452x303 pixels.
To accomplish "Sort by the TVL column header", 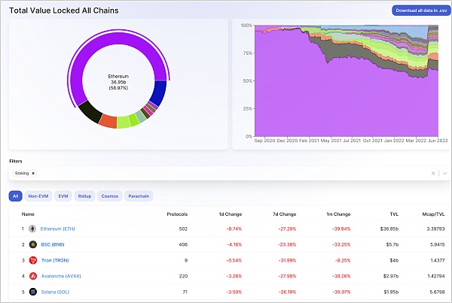I will coord(394,214).
